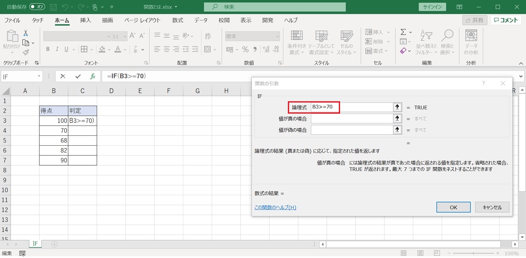The height and width of the screenshot is (258, 526).
Task: Expand the formula bar chevron
Action: click(521, 76)
